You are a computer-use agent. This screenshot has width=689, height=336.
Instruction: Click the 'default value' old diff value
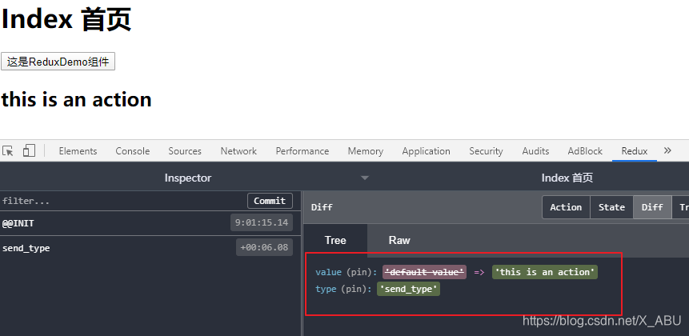[x=424, y=272]
